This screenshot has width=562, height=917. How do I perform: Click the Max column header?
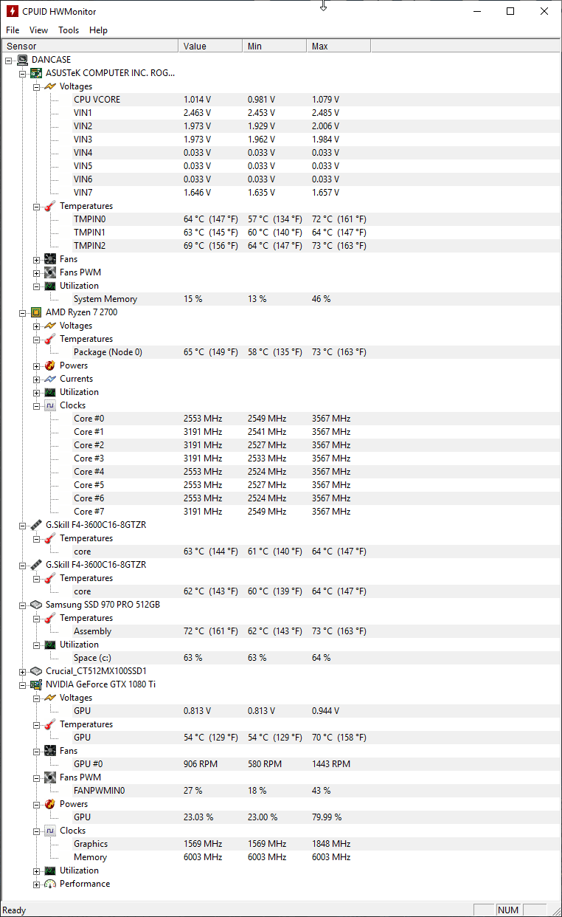(x=339, y=47)
